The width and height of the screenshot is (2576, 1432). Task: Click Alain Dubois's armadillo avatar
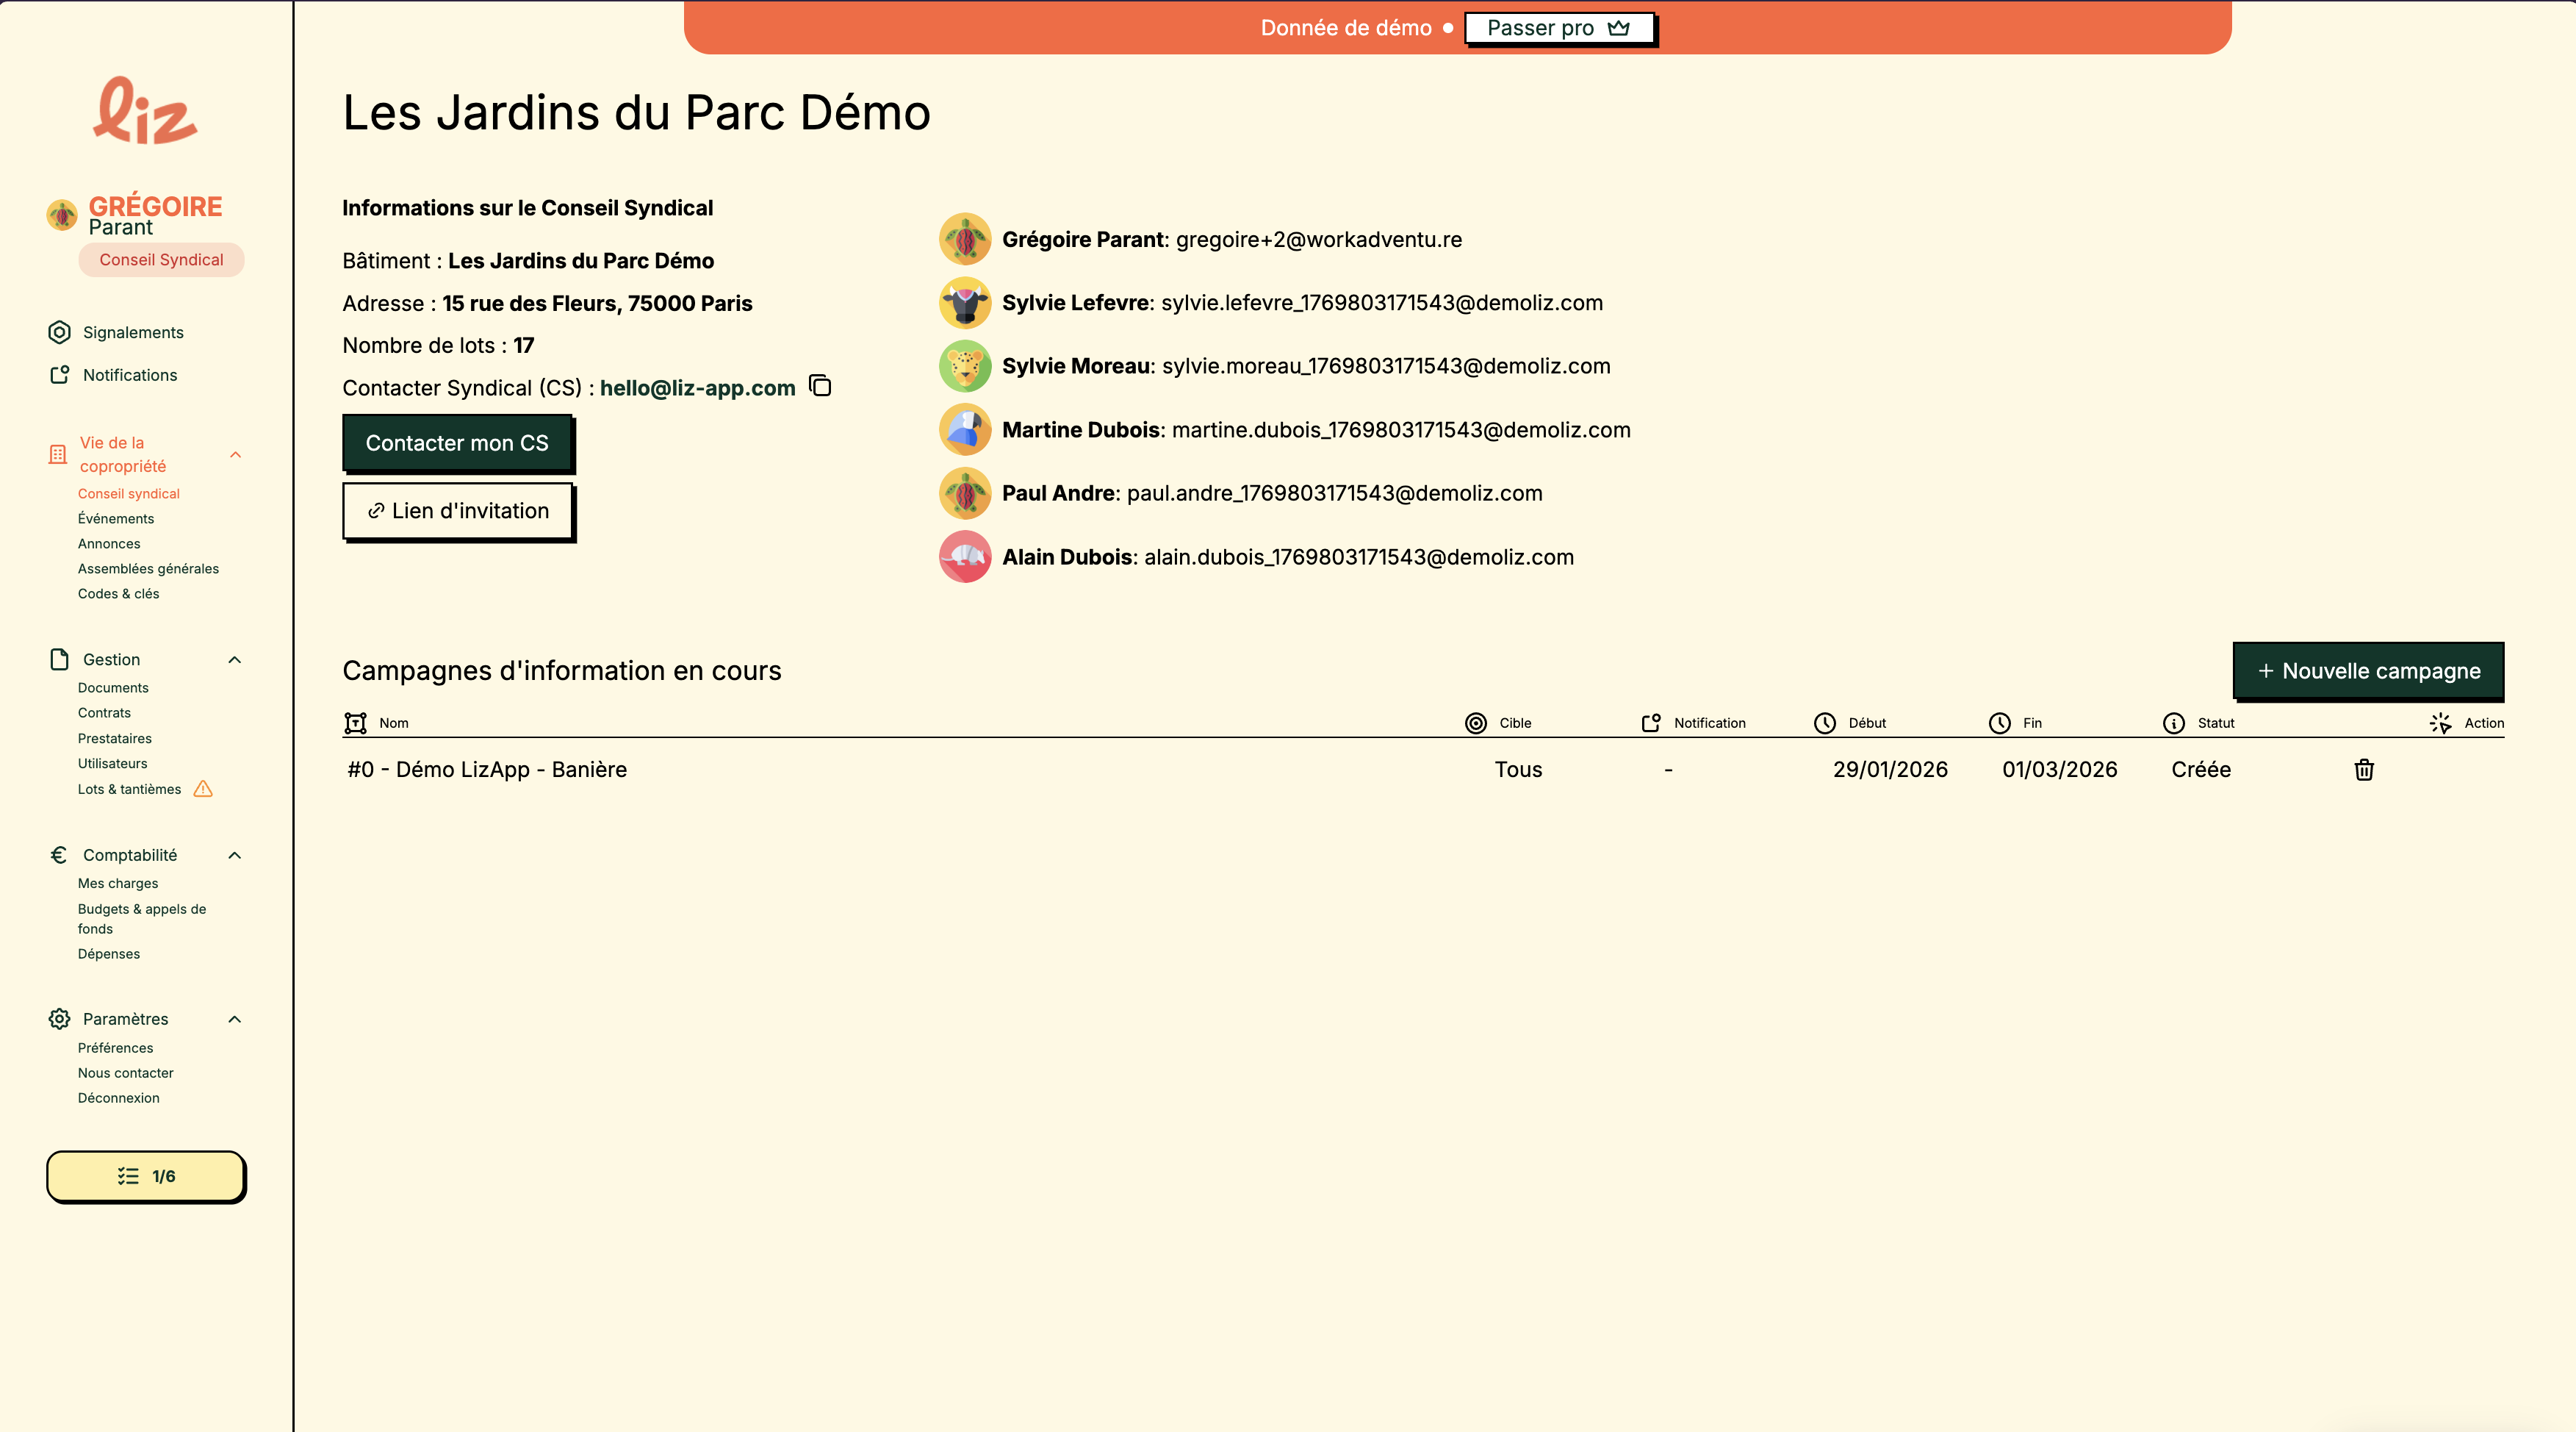click(x=965, y=556)
